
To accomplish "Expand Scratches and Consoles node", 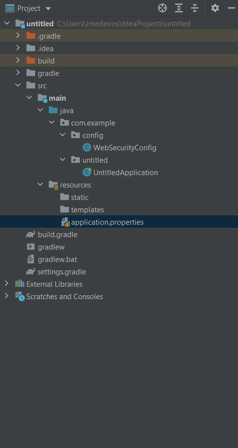I will pyautogui.click(x=6, y=296).
